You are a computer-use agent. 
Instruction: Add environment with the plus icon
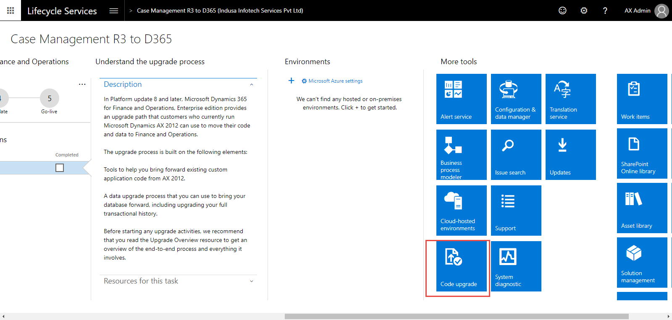coord(291,81)
